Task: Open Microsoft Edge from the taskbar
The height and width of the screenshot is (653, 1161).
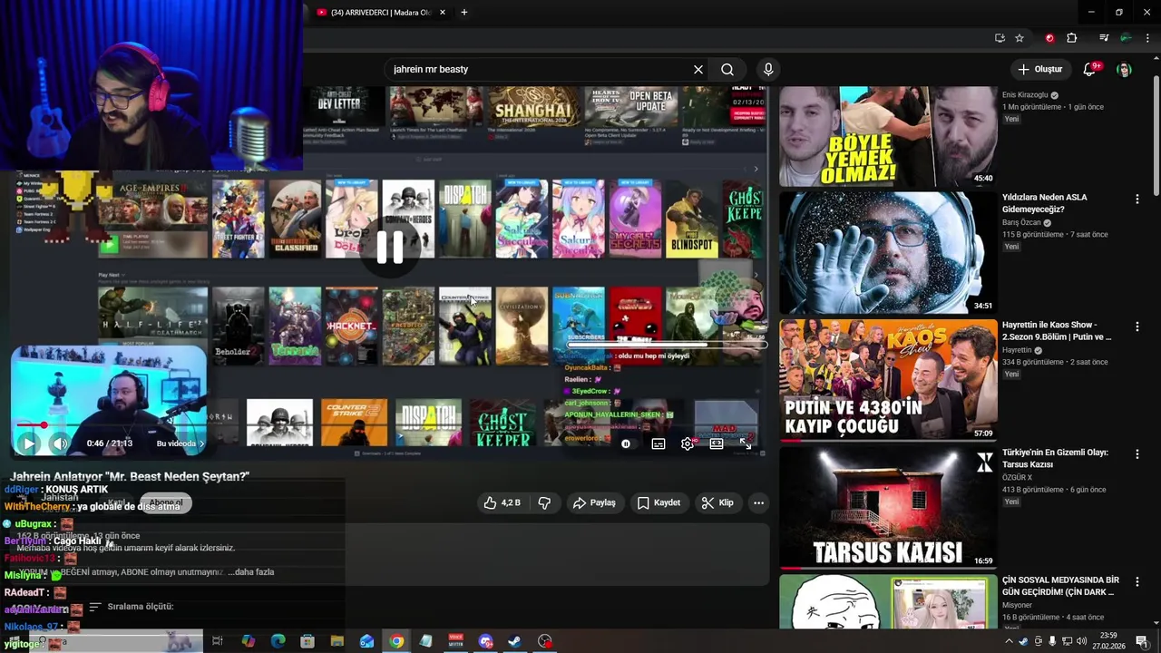Action: 278,641
